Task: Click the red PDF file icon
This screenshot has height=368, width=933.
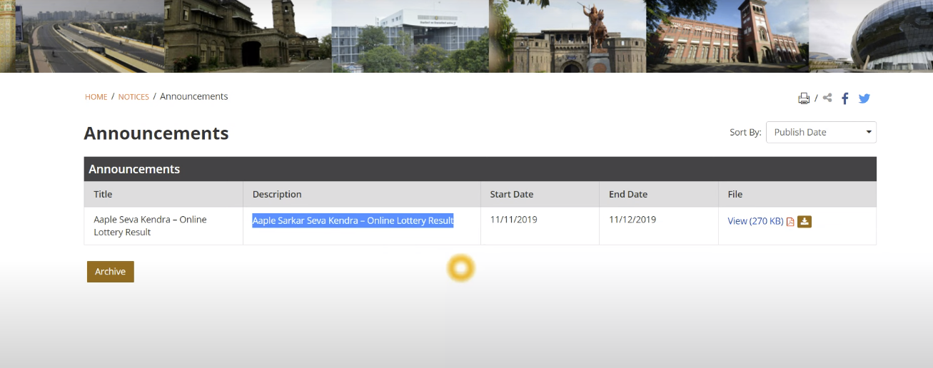Action: 790,222
